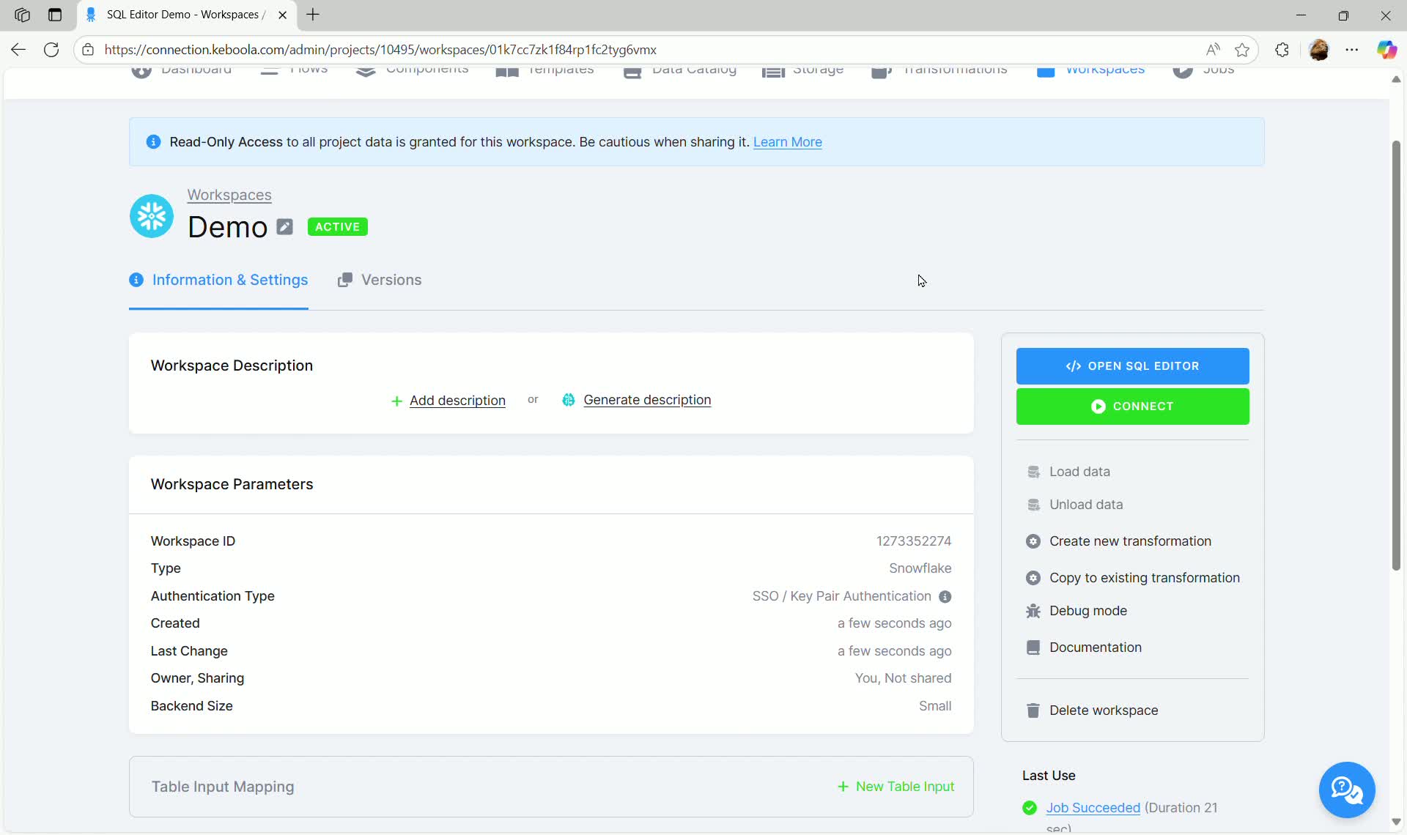Switch to the Versions tab
The image size is (1407, 835).
(380, 280)
